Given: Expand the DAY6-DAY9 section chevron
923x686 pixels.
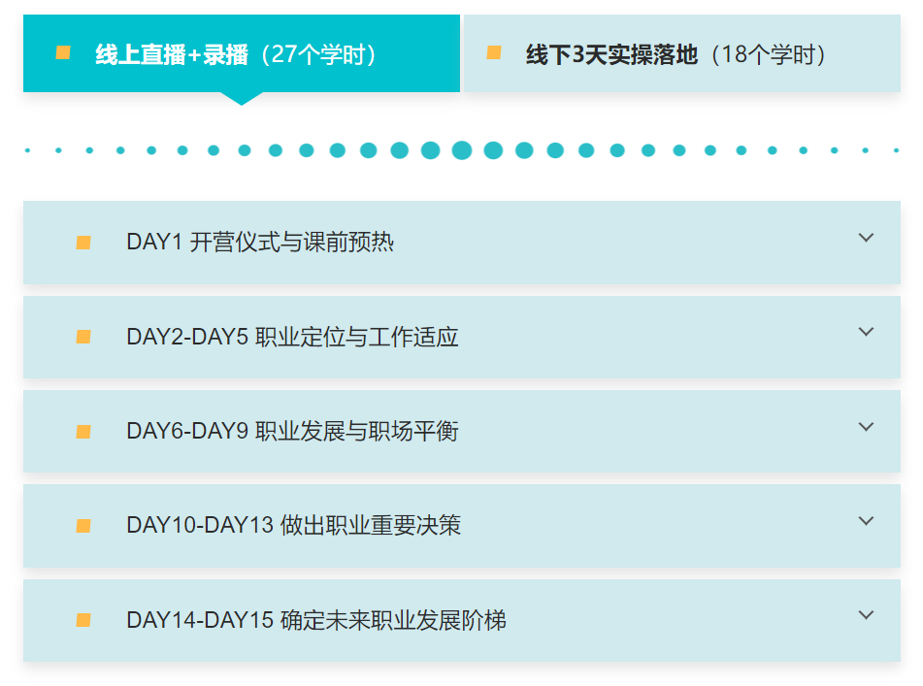Looking at the screenshot, I should [867, 427].
